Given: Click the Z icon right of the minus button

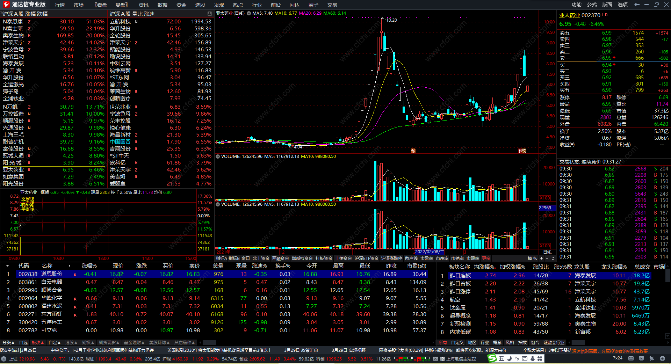Looking at the screenshot, I should click(x=553, y=259).
